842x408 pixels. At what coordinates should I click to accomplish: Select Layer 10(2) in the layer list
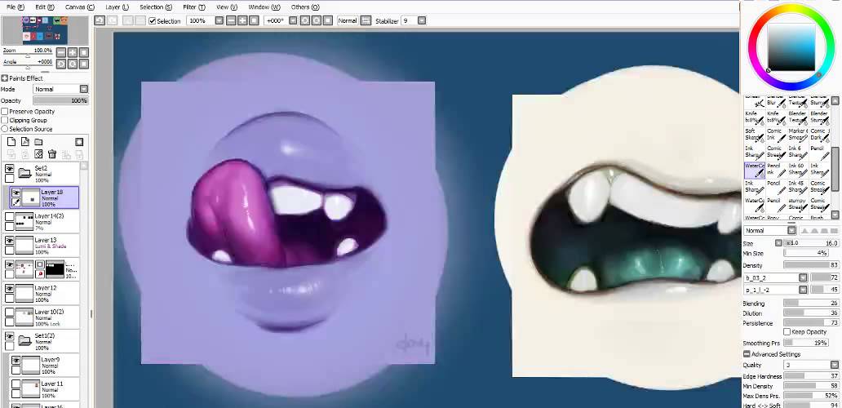pyautogui.click(x=42, y=317)
